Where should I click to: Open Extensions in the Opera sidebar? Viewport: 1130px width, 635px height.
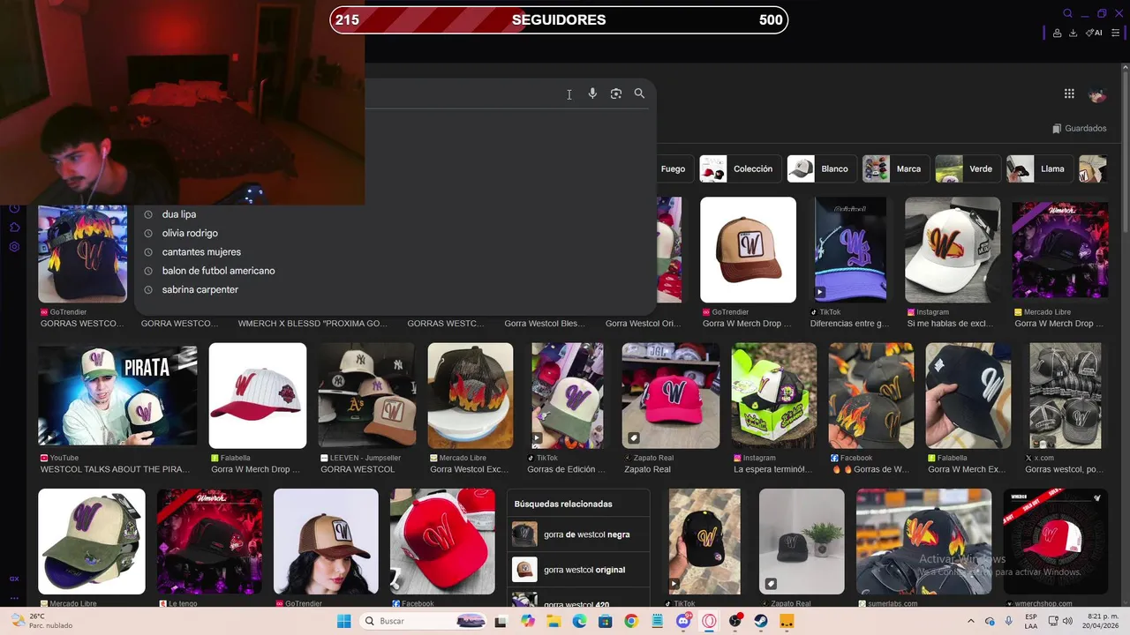pos(14,228)
